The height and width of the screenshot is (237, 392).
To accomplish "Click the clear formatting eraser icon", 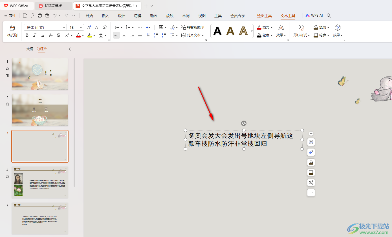I will pyautogui.click(x=105, y=27).
